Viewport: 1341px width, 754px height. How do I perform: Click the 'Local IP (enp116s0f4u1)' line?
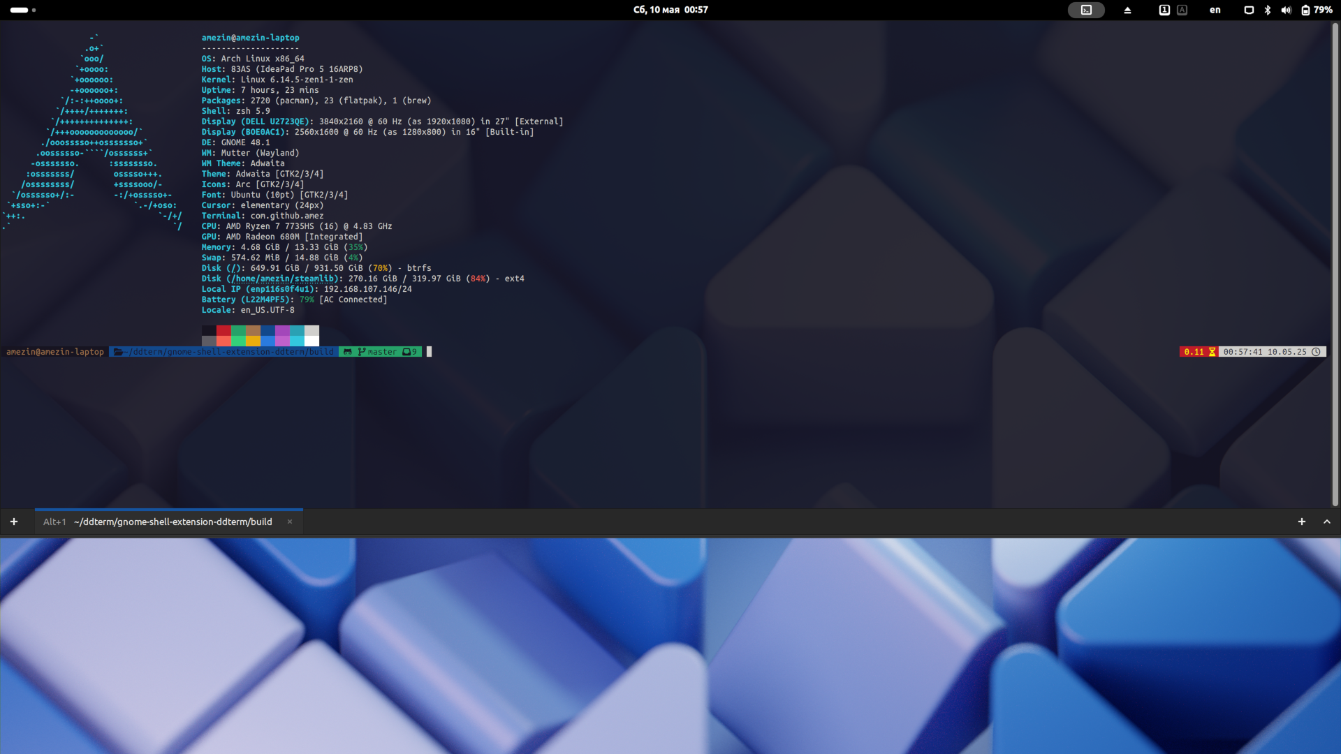coord(307,289)
